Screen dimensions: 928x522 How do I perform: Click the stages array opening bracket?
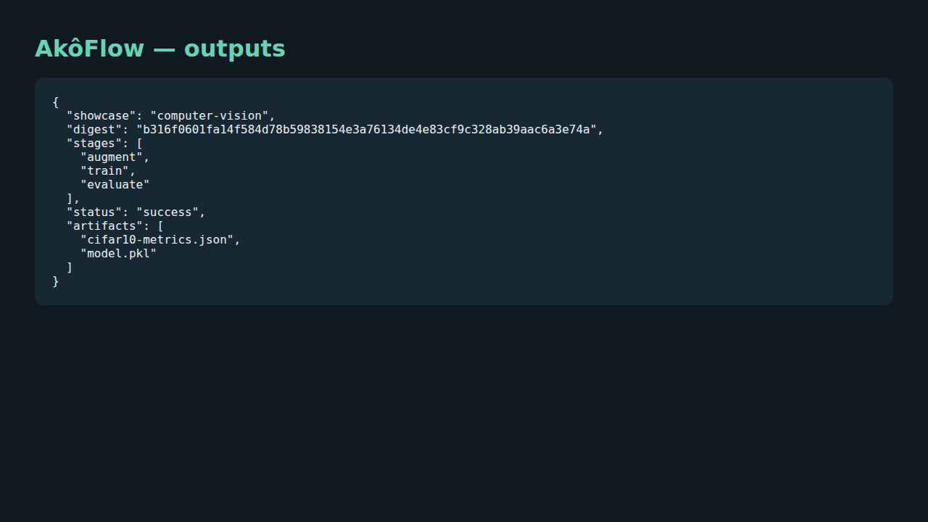139,144
